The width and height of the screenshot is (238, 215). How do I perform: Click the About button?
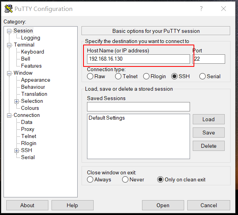tap(27, 205)
